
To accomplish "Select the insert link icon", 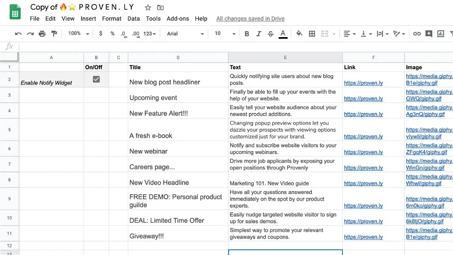I will pos(416,34).
